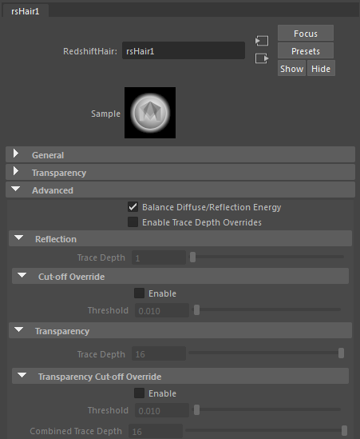Collapse the Cut-off Override subsection
Screen dimensions: 360x439
point(180,277)
